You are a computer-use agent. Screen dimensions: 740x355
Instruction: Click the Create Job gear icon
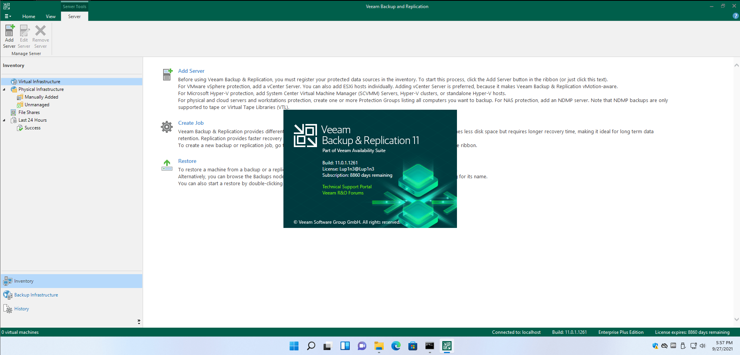(167, 127)
